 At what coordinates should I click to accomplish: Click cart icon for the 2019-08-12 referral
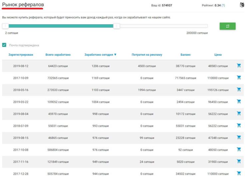[x=239, y=66]
